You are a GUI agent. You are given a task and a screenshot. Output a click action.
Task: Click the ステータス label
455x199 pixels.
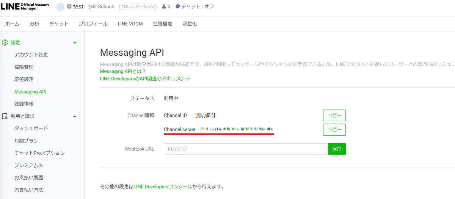point(142,98)
